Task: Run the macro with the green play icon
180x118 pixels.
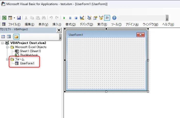Action: 64,18
